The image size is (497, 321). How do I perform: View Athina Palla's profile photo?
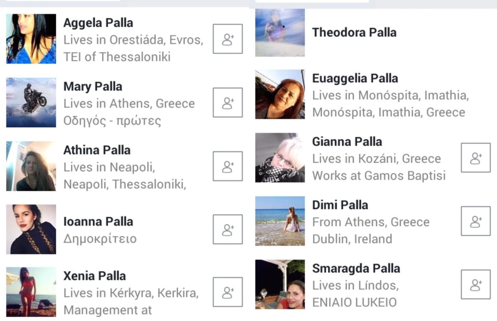[x=31, y=166]
